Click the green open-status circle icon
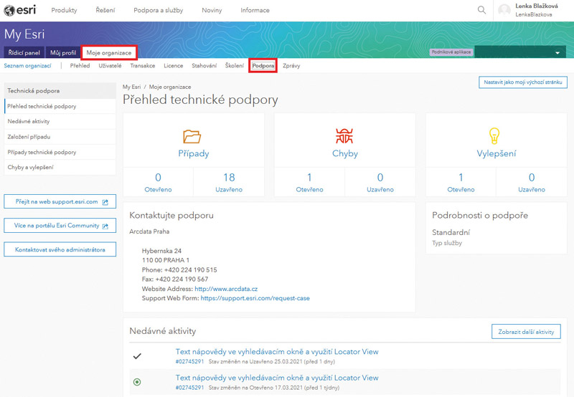The height and width of the screenshot is (397, 574). click(137, 382)
